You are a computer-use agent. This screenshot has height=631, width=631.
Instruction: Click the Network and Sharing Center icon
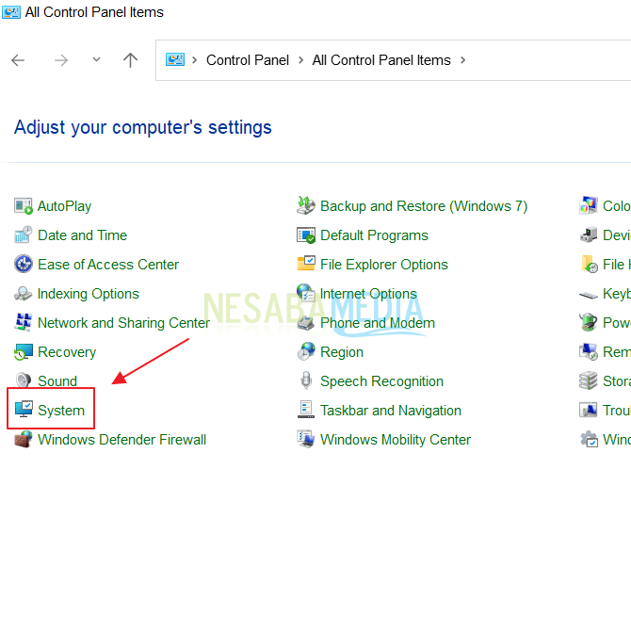[24, 323]
